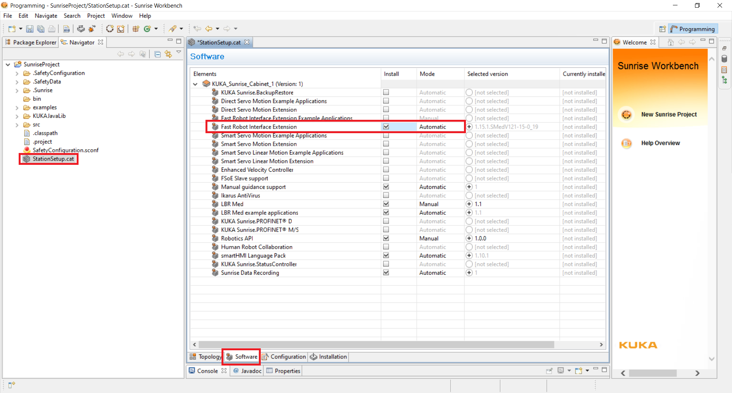This screenshot has width=732, height=393.
Task: Click the new Sunrise project ring icon
Action: 110,29
